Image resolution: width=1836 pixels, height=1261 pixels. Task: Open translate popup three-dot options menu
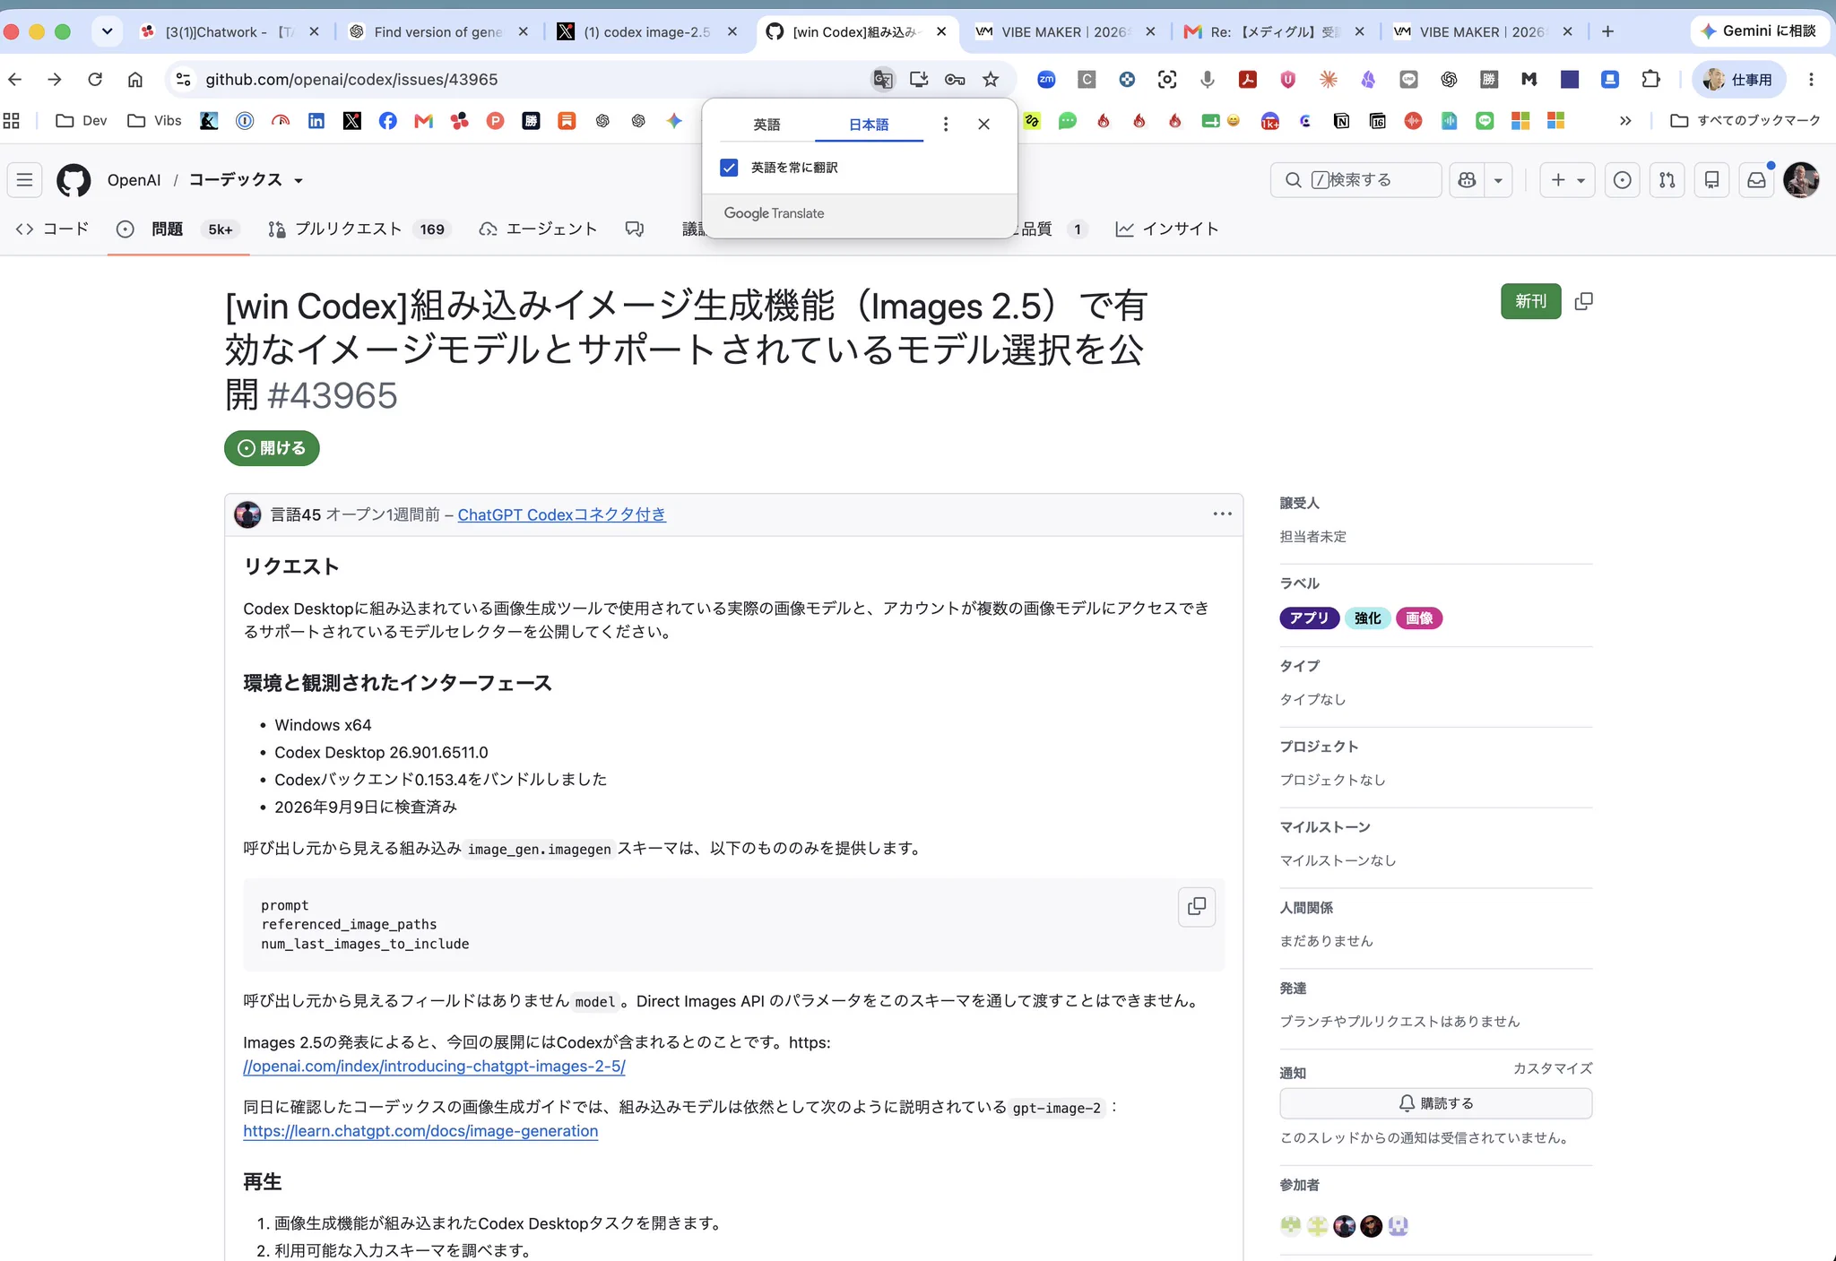click(x=945, y=125)
